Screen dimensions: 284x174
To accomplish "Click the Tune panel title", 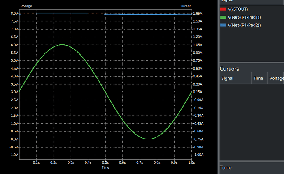I will coord(226,168).
